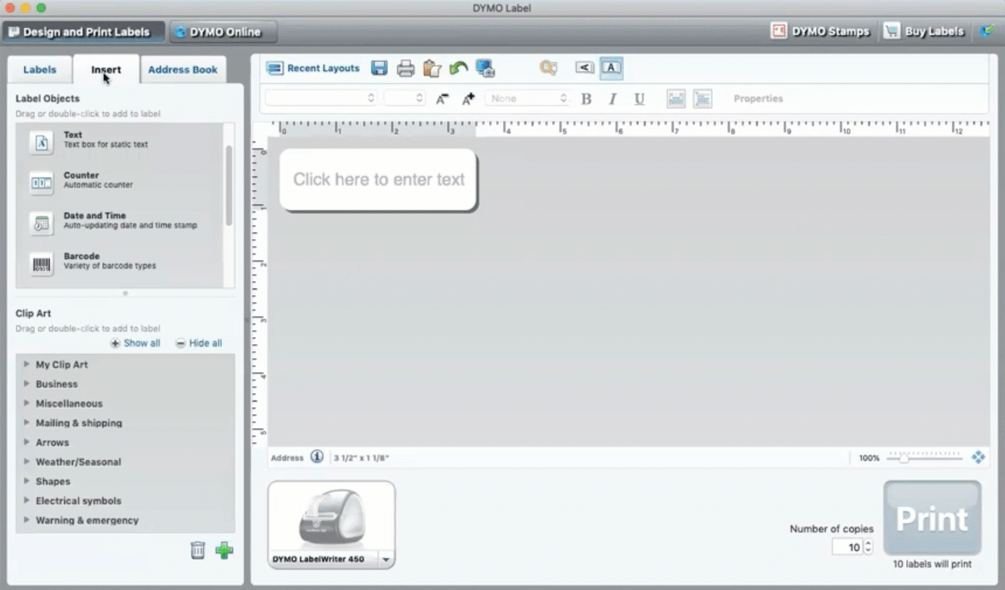Click the Paste clipboard icon

432,68
